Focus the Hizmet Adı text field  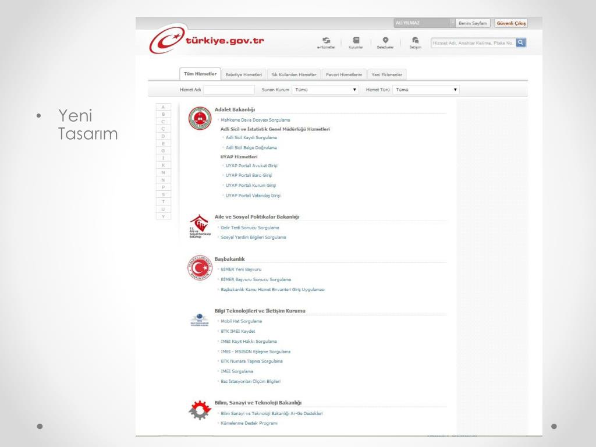click(229, 90)
